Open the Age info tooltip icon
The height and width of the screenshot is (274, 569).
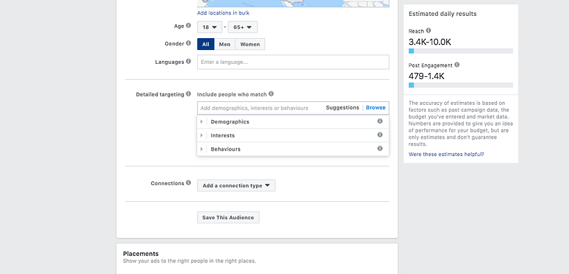click(x=188, y=26)
